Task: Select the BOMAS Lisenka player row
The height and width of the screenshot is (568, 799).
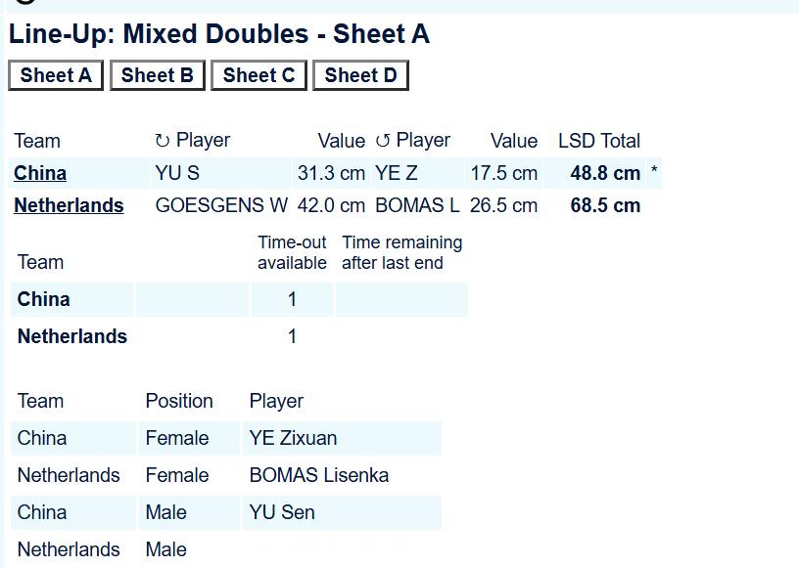Action: (226, 475)
